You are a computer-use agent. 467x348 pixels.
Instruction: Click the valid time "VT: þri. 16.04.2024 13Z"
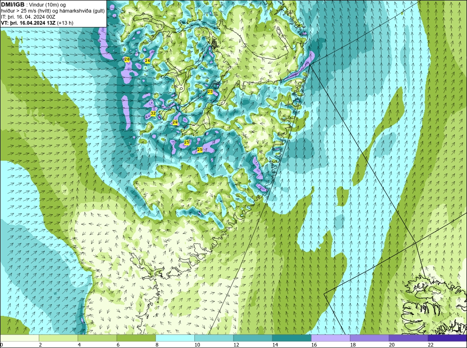(x=28, y=23)
